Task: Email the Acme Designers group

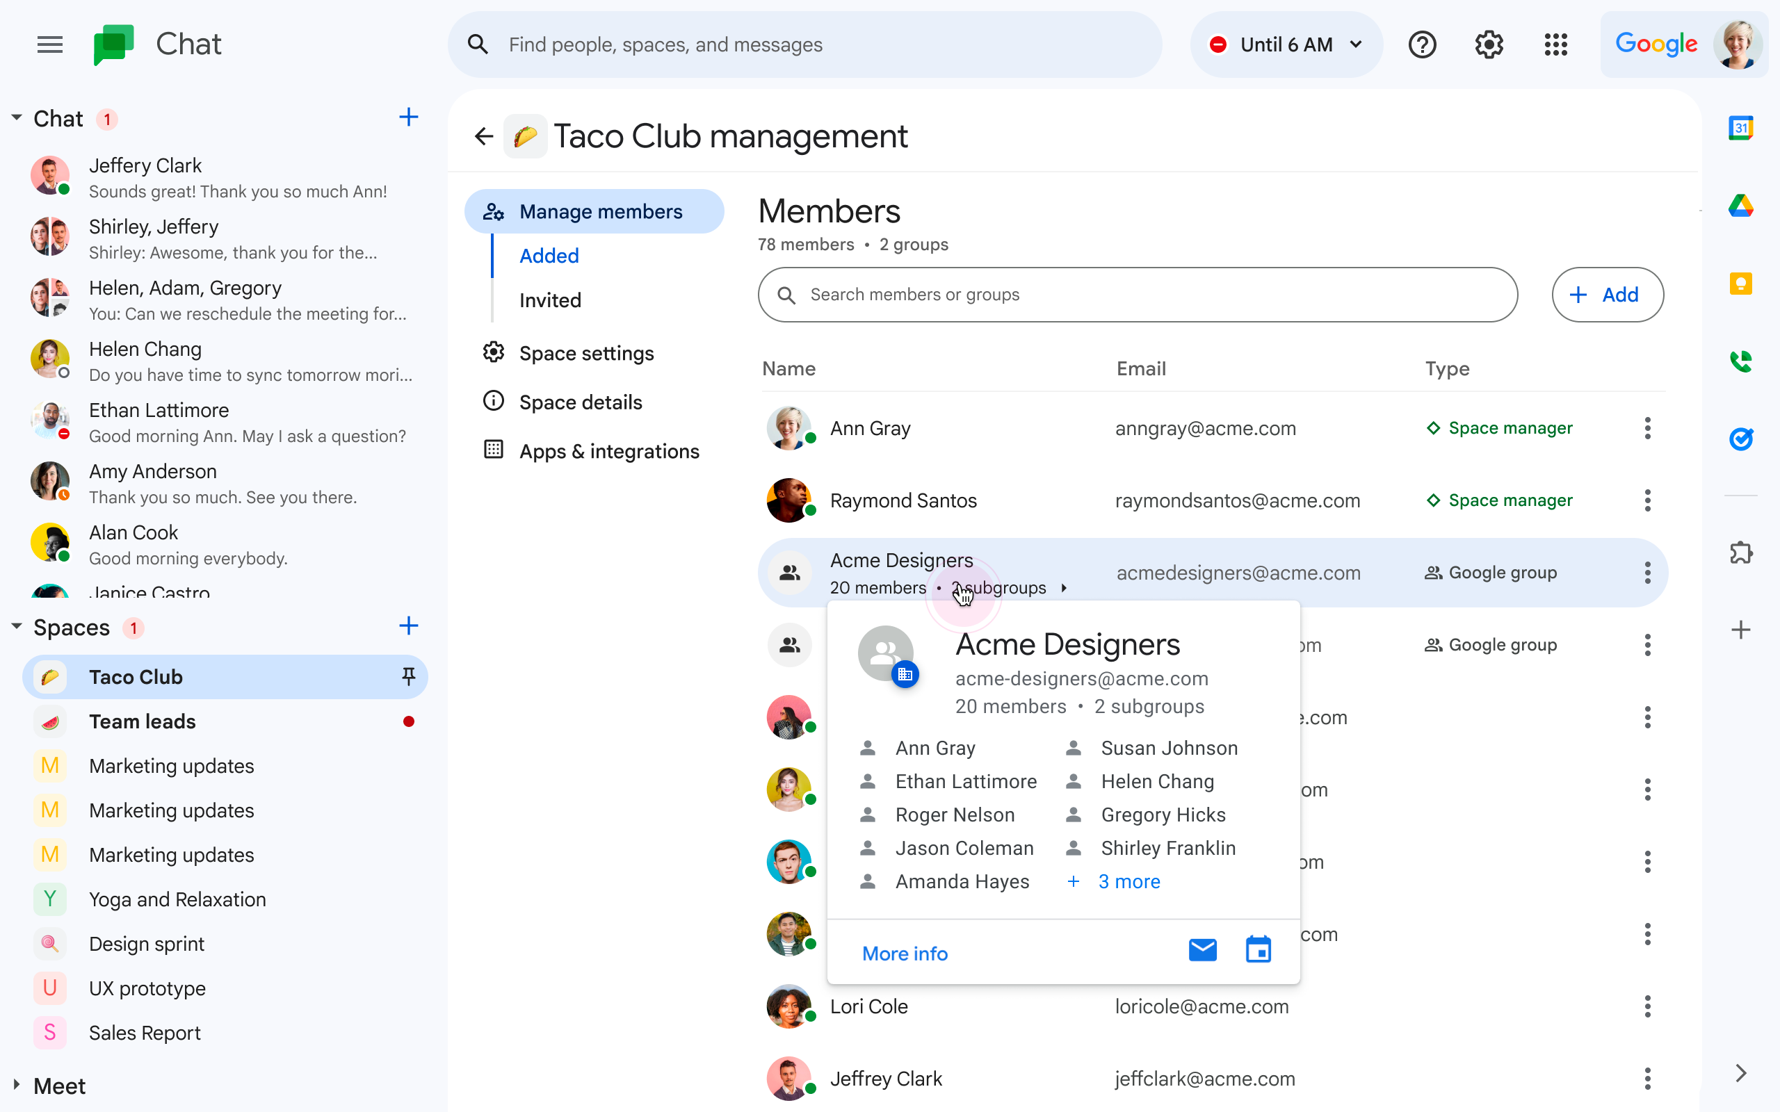Action: [1203, 949]
